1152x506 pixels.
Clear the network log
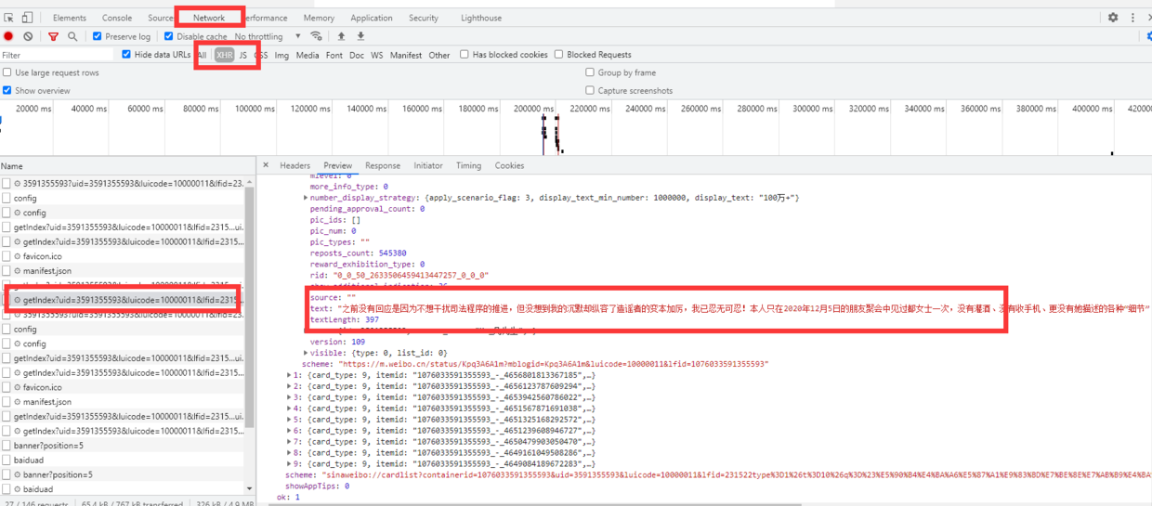pos(28,36)
